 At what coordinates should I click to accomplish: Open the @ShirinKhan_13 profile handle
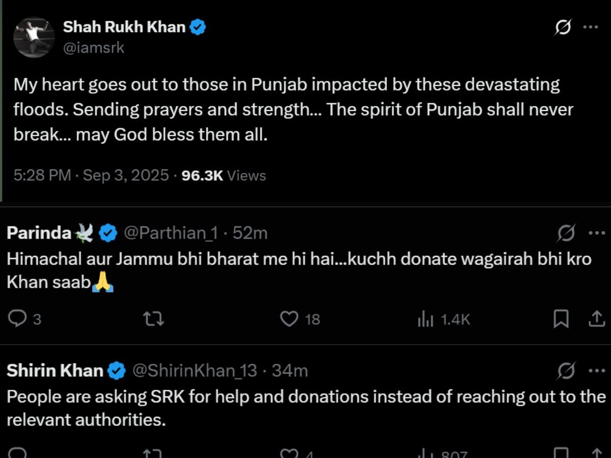[195, 371]
